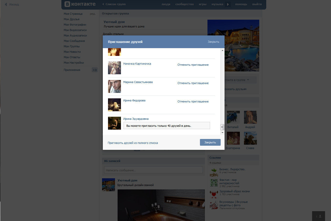
Task: Open Мои Аудиозаписи in sidebar
Action: pos(75,35)
